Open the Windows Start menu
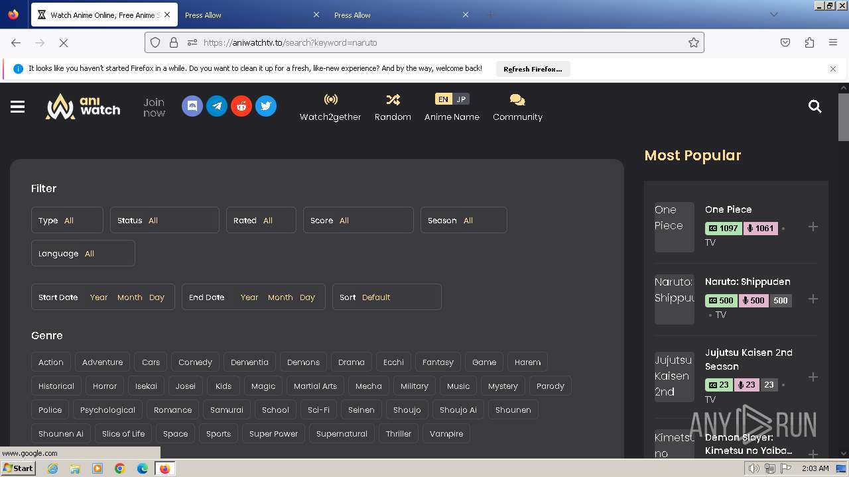Viewport: 849px width, 477px height. point(18,468)
